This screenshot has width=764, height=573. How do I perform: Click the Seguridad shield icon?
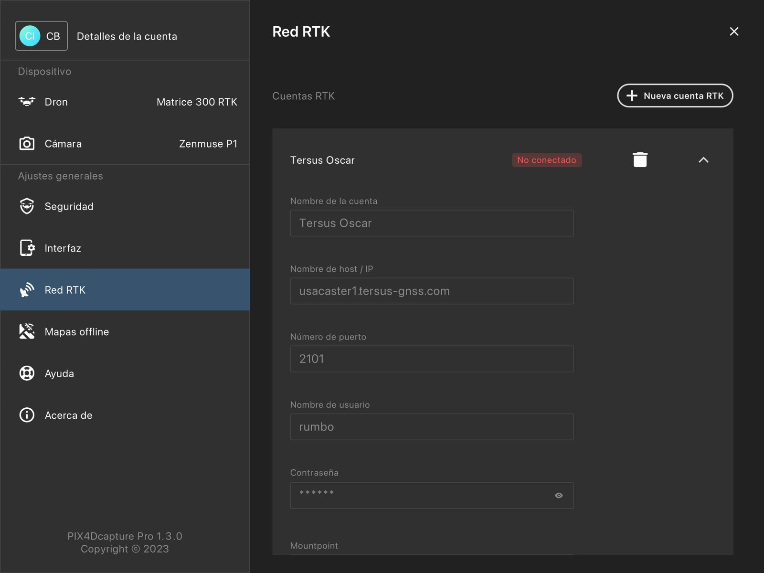coord(27,206)
